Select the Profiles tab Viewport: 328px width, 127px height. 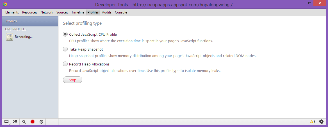93,12
